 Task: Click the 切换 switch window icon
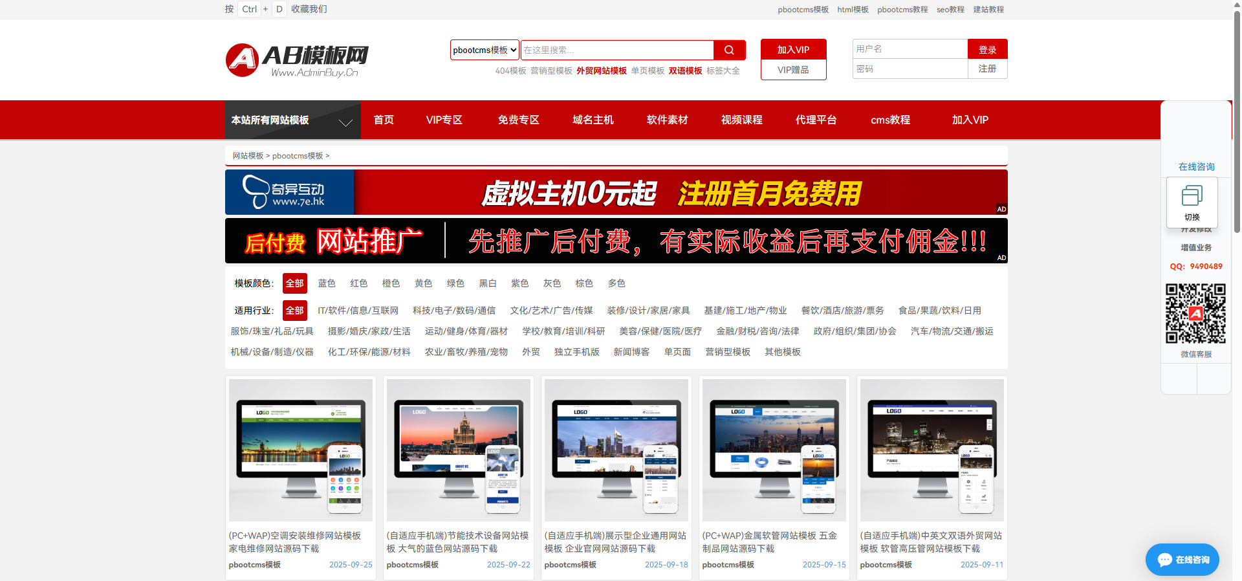1192,202
